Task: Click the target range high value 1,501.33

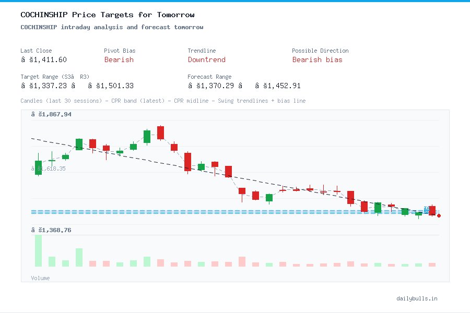Action: tap(111, 86)
